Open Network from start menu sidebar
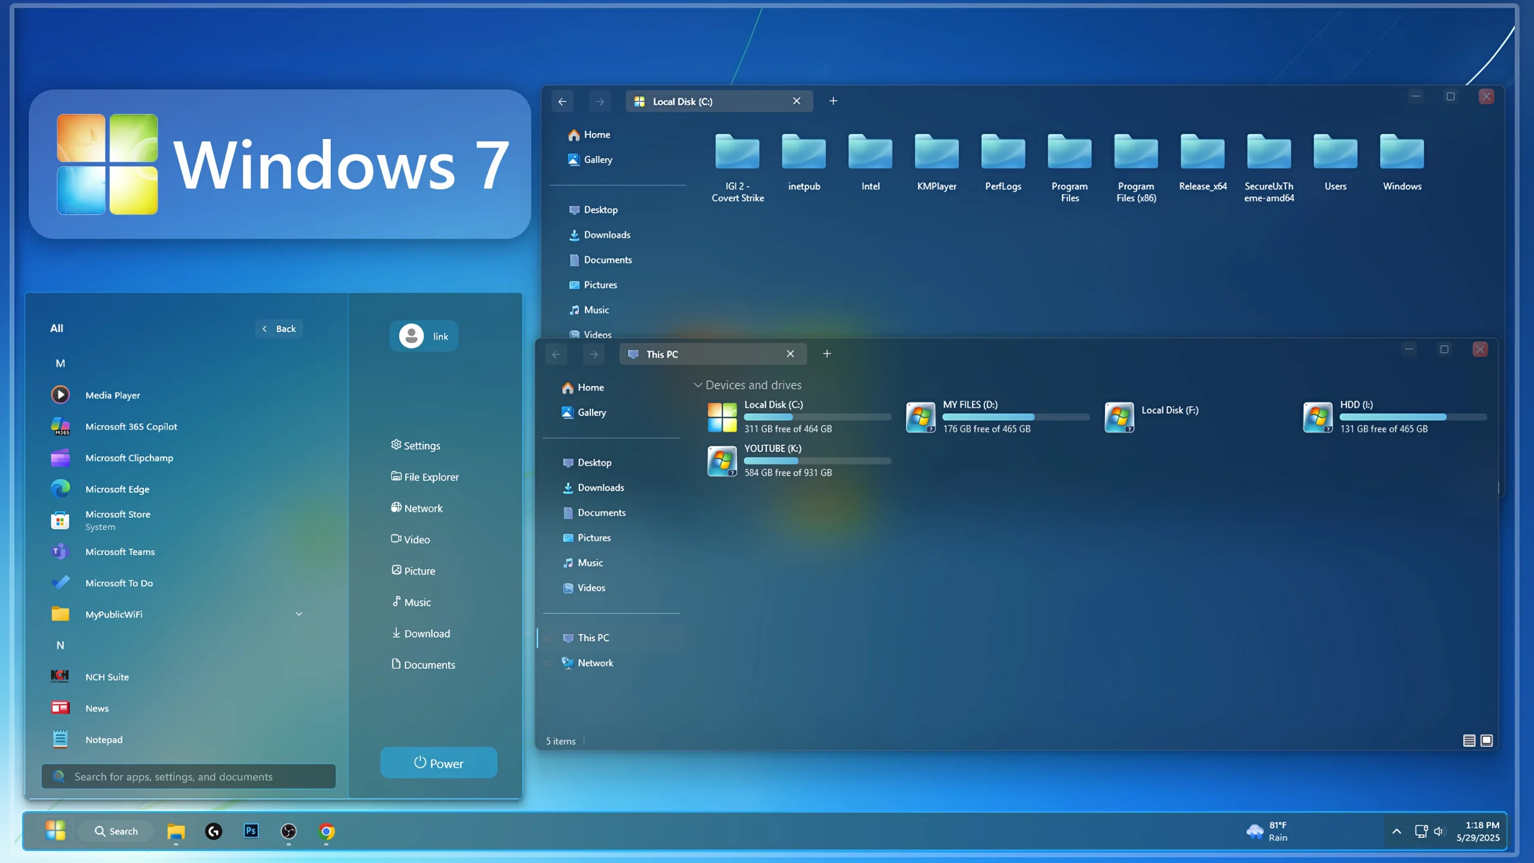This screenshot has width=1534, height=863. click(417, 508)
